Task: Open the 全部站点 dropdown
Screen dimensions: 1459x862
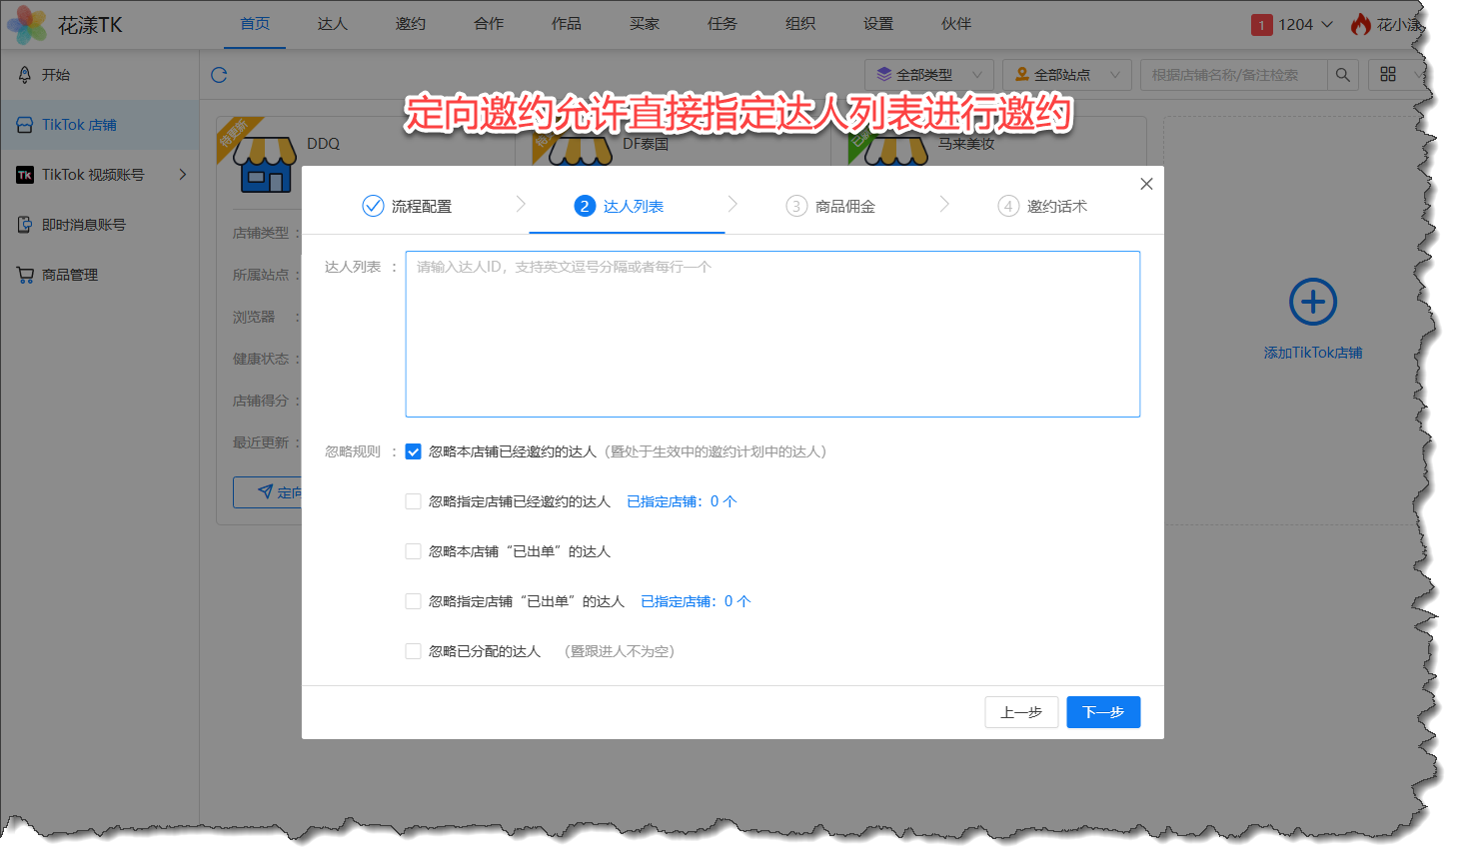Action: click(x=1066, y=75)
